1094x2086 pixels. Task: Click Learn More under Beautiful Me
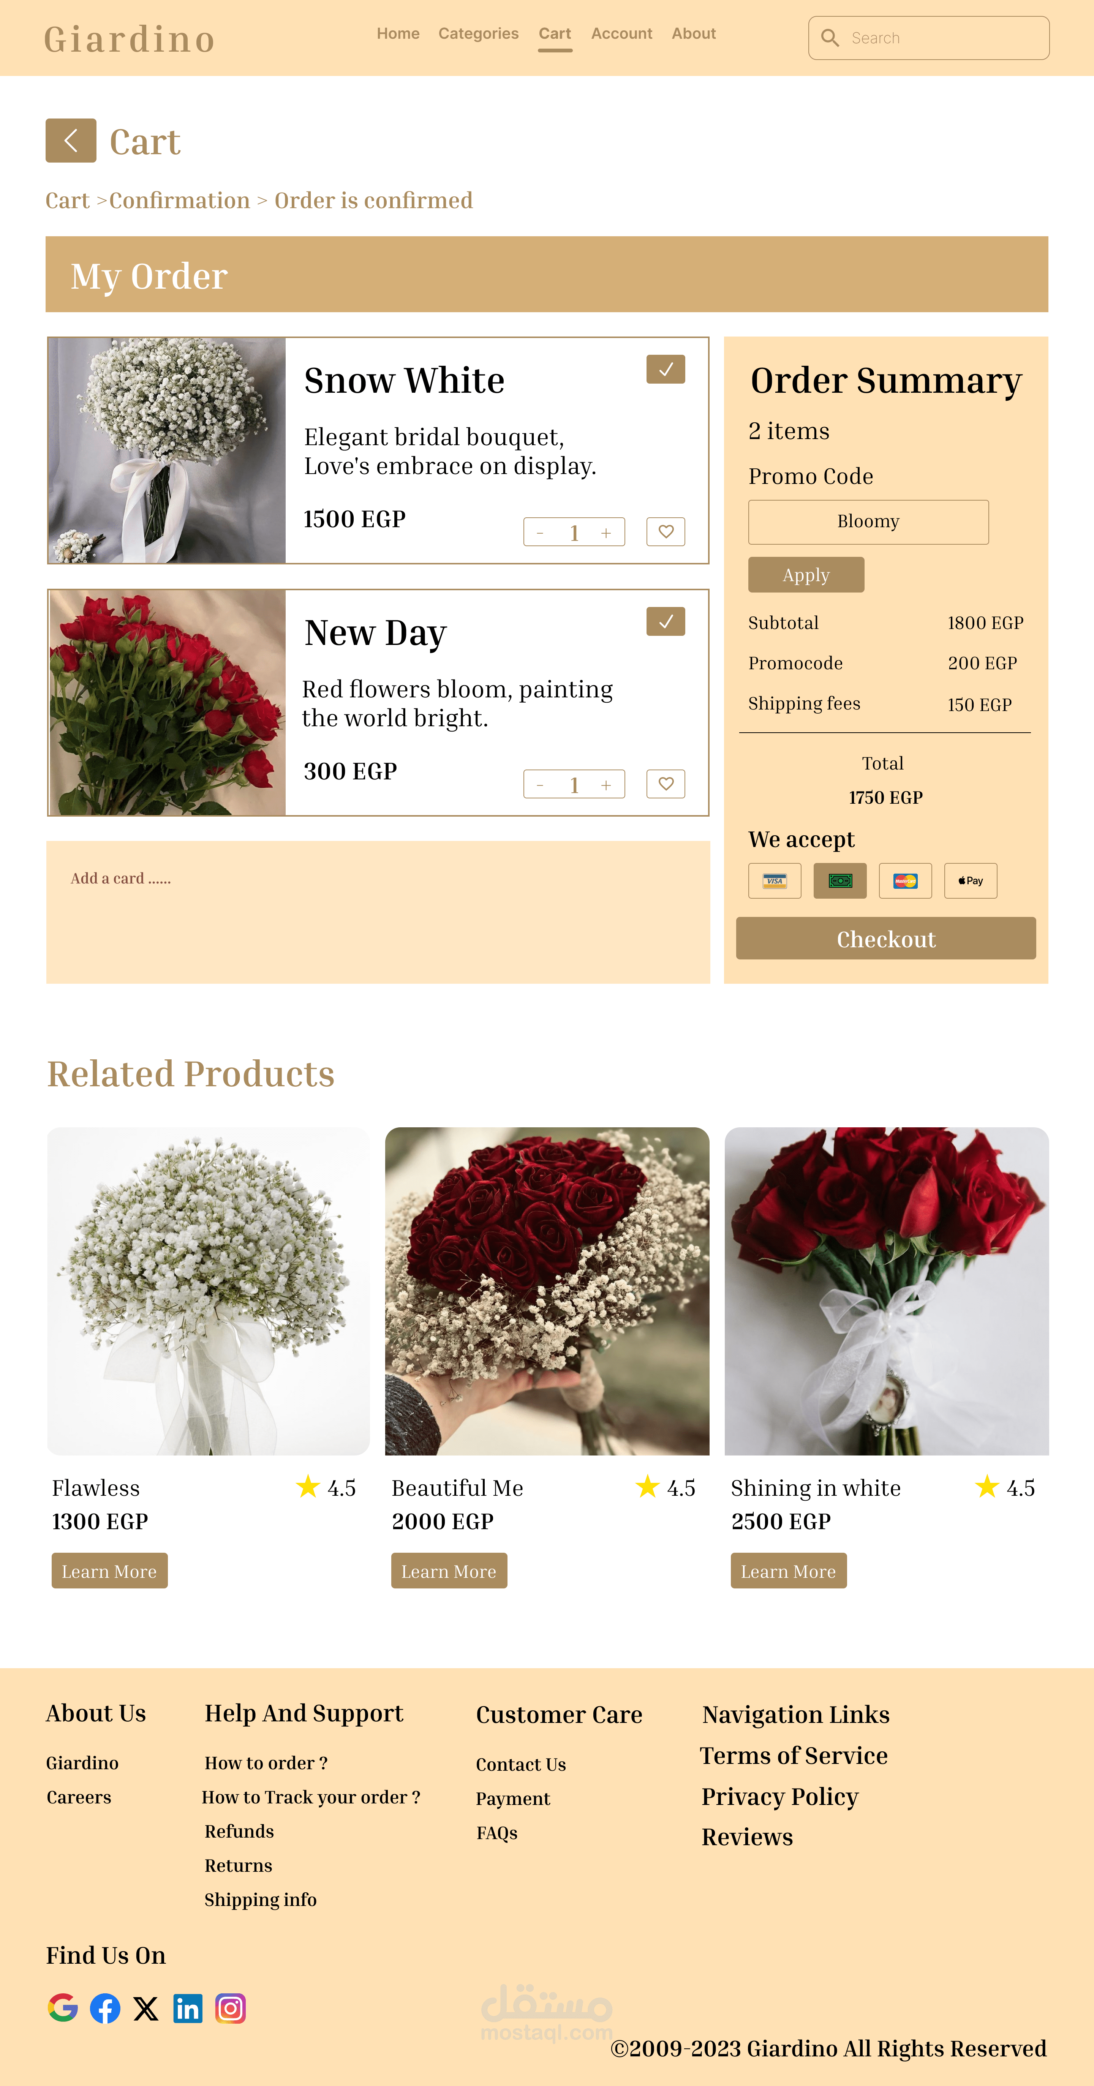pos(449,1570)
